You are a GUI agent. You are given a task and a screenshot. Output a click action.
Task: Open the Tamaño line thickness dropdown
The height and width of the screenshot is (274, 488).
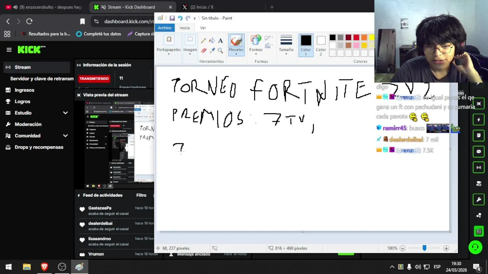coord(286,54)
